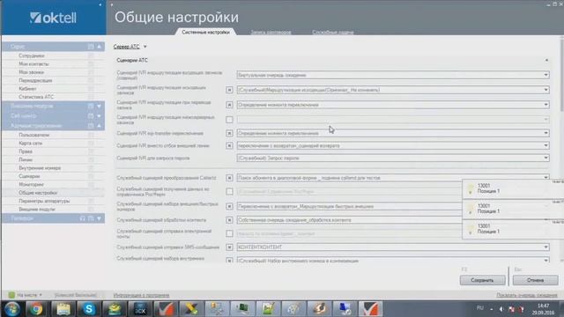The height and width of the screenshot is (317, 564).
Task: Toggle checkbox for routing on call transfer scenario
Action: pyautogui.click(x=229, y=105)
